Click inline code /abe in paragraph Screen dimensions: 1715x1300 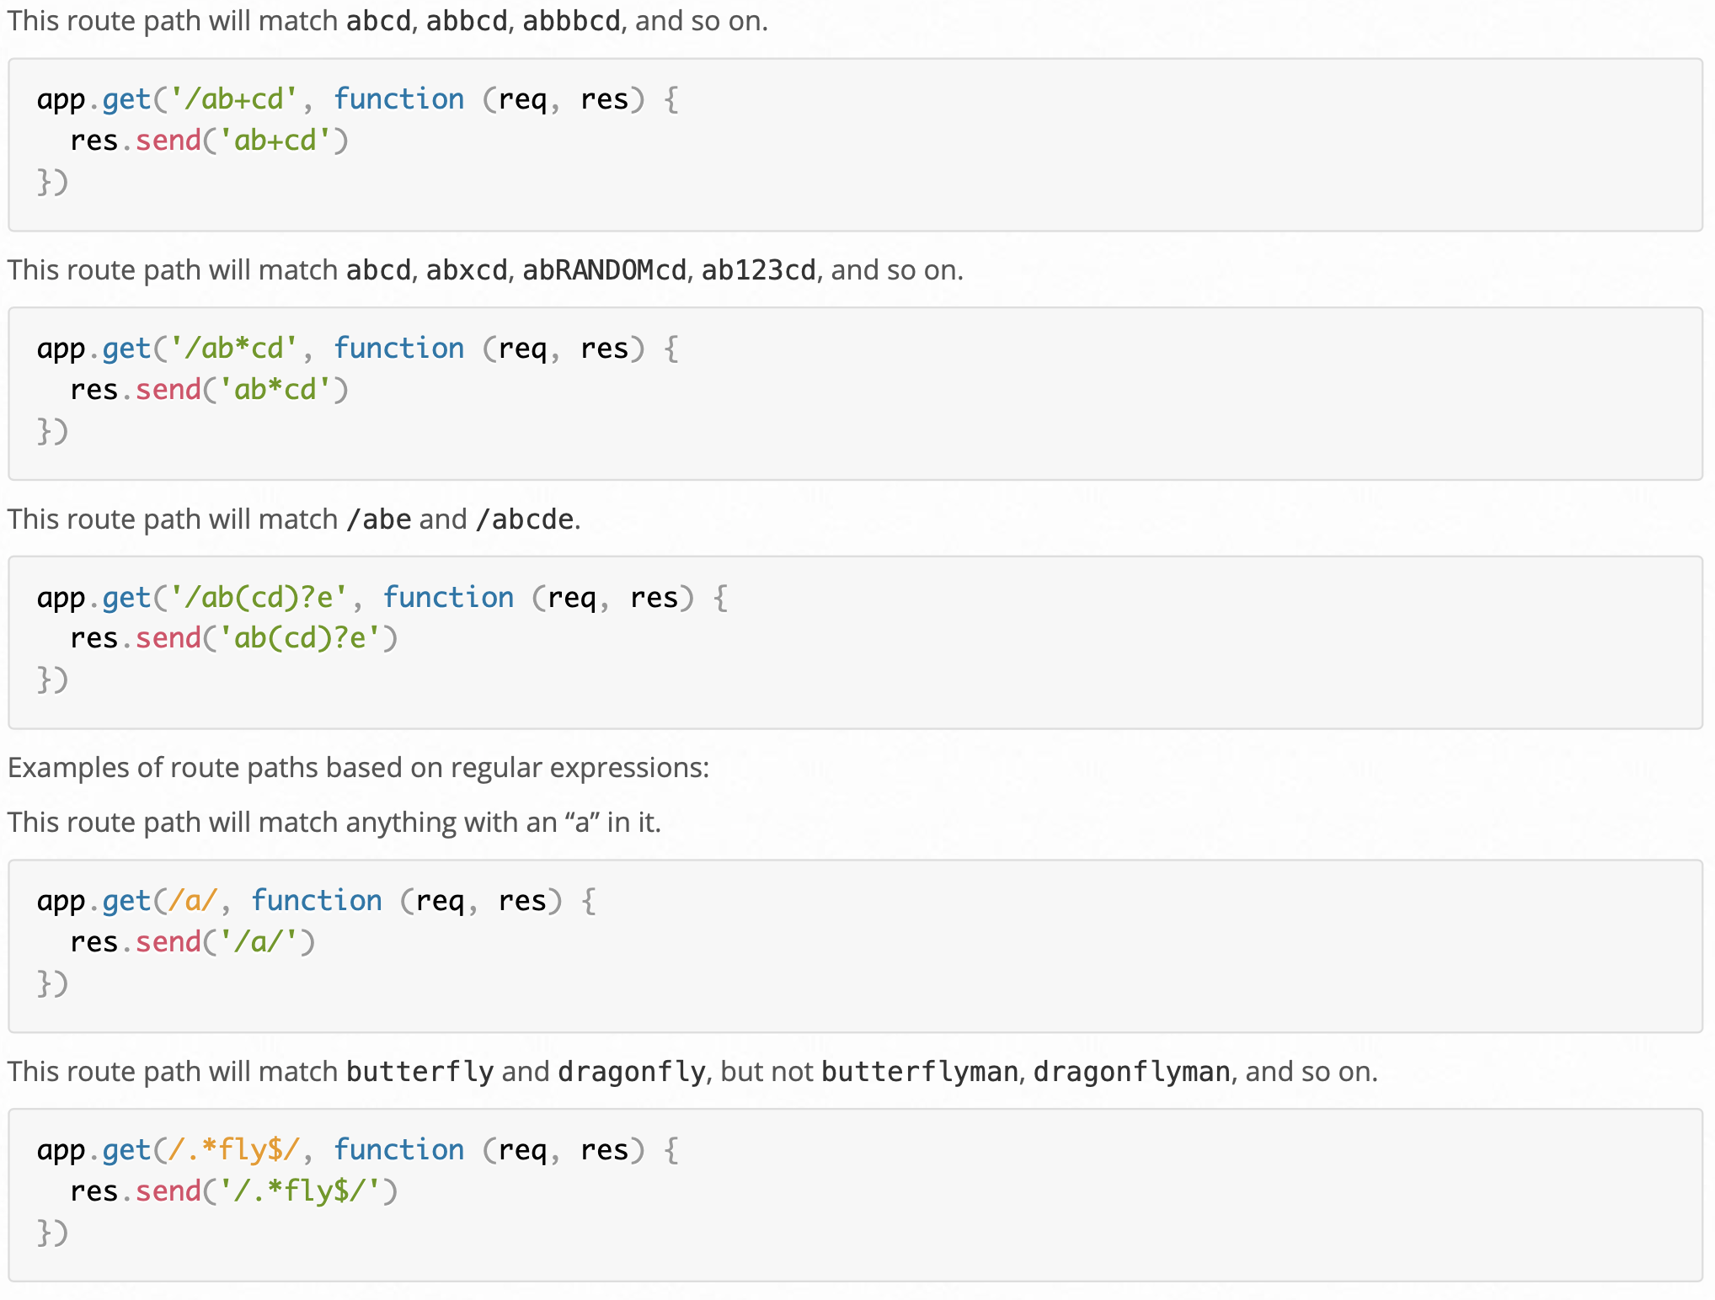[378, 519]
